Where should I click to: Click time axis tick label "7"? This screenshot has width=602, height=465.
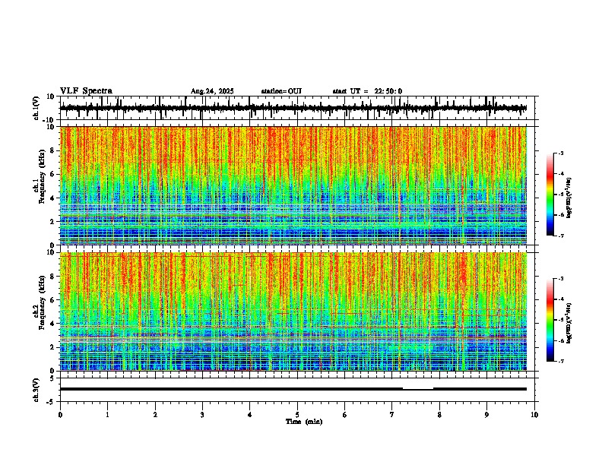pyautogui.click(x=392, y=415)
